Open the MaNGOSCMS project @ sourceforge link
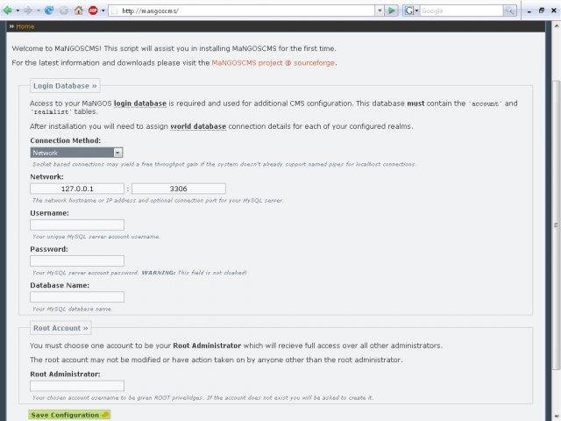This screenshot has width=561, height=421. pyautogui.click(x=273, y=63)
